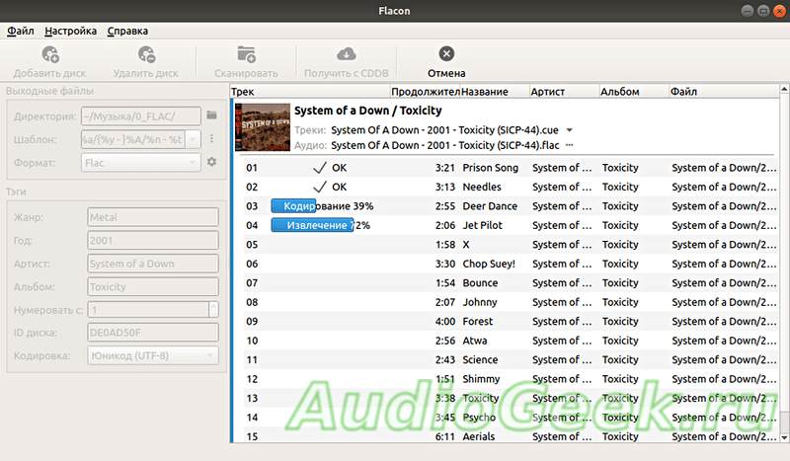Open the Кодировка Юникод (UTF-8) dropdown
The height and width of the screenshot is (461, 790).
pyautogui.click(x=153, y=355)
